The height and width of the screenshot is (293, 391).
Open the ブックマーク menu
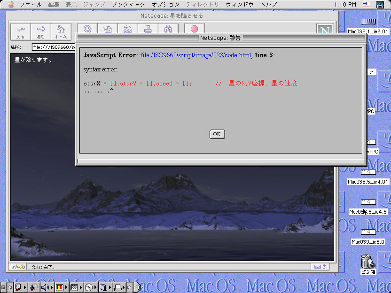128,5
